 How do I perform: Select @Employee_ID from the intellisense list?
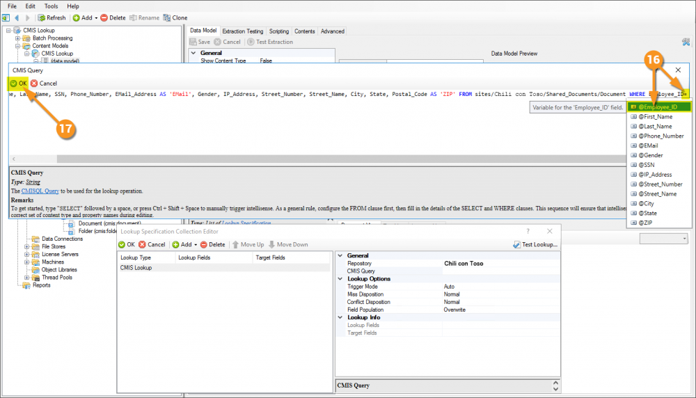658,107
